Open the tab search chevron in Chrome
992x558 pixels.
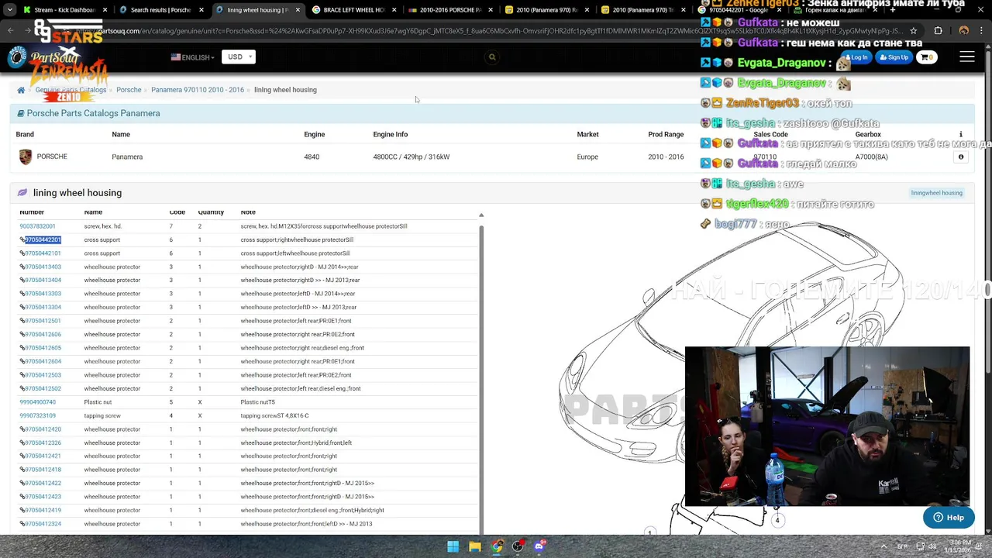10,10
